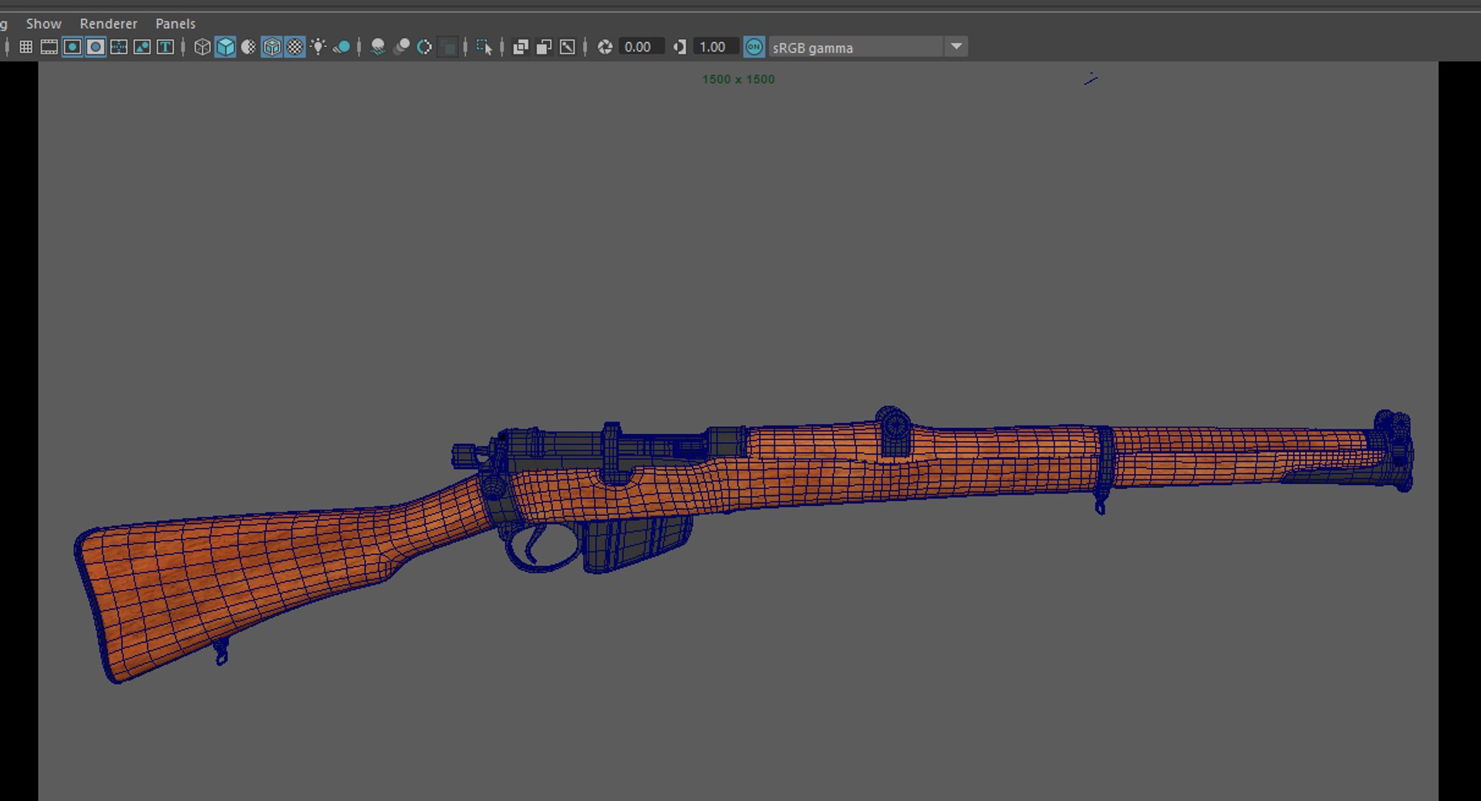This screenshot has height=801, width=1481.
Task: Toggle the Textured checker-sphere display icon
Action: 295,47
